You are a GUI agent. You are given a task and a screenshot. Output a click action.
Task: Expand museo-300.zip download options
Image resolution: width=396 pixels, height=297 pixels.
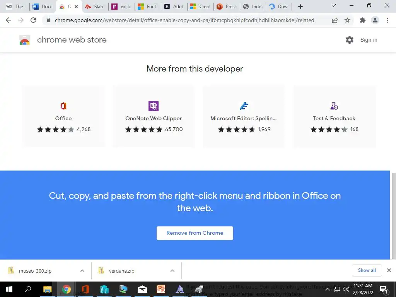(x=82, y=271)
